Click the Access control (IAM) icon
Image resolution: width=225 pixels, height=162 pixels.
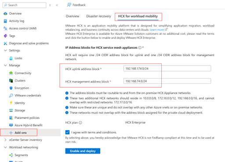5,29
